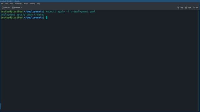This screenshot has height=112, width=200.
Task: Open the Bookmarks menu
Action: (x=18, y=4)
